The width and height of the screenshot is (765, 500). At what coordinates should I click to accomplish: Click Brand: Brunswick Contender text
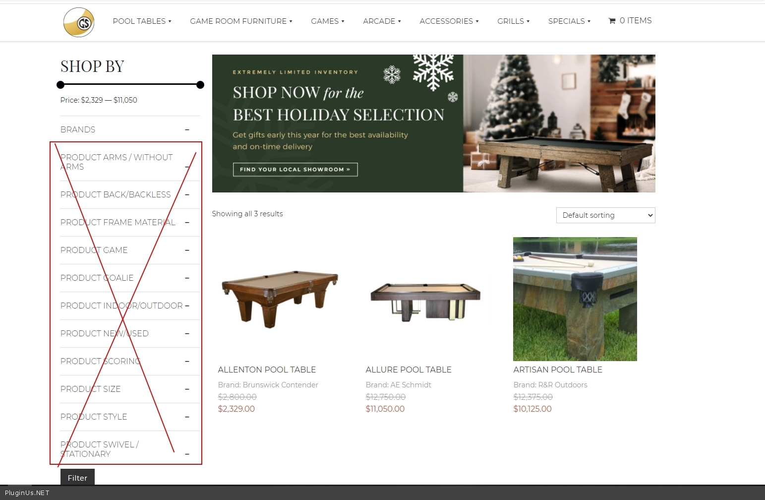268,385
